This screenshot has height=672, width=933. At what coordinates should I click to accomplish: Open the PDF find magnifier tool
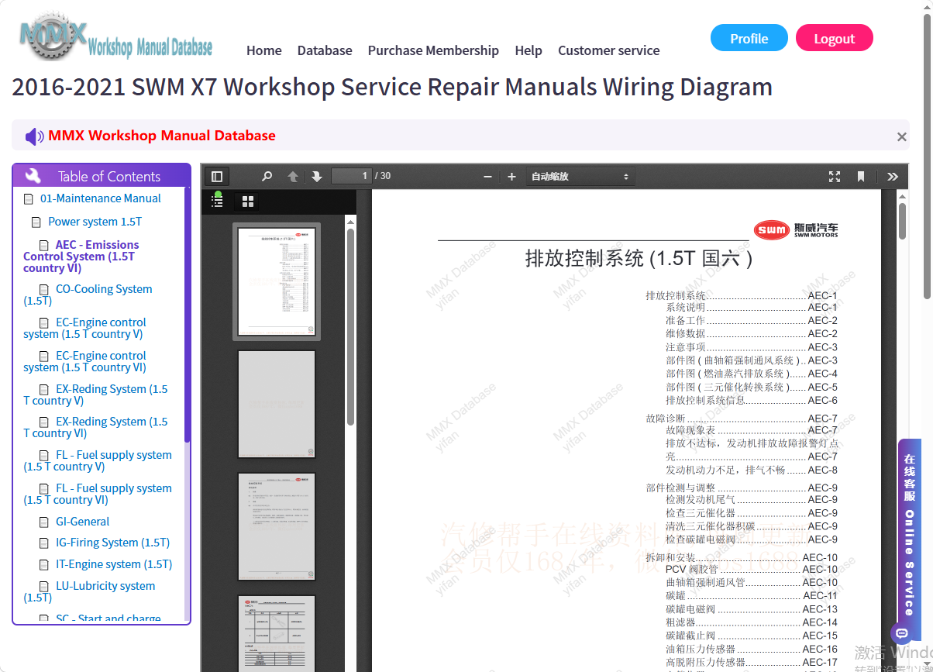coord(267,177)
